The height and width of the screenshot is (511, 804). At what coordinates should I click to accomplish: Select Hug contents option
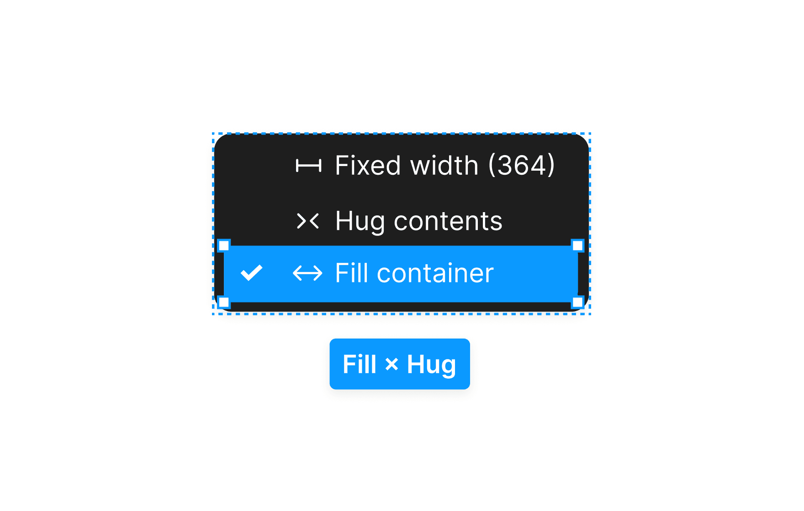pyautogui.click(x=401, y=221)
